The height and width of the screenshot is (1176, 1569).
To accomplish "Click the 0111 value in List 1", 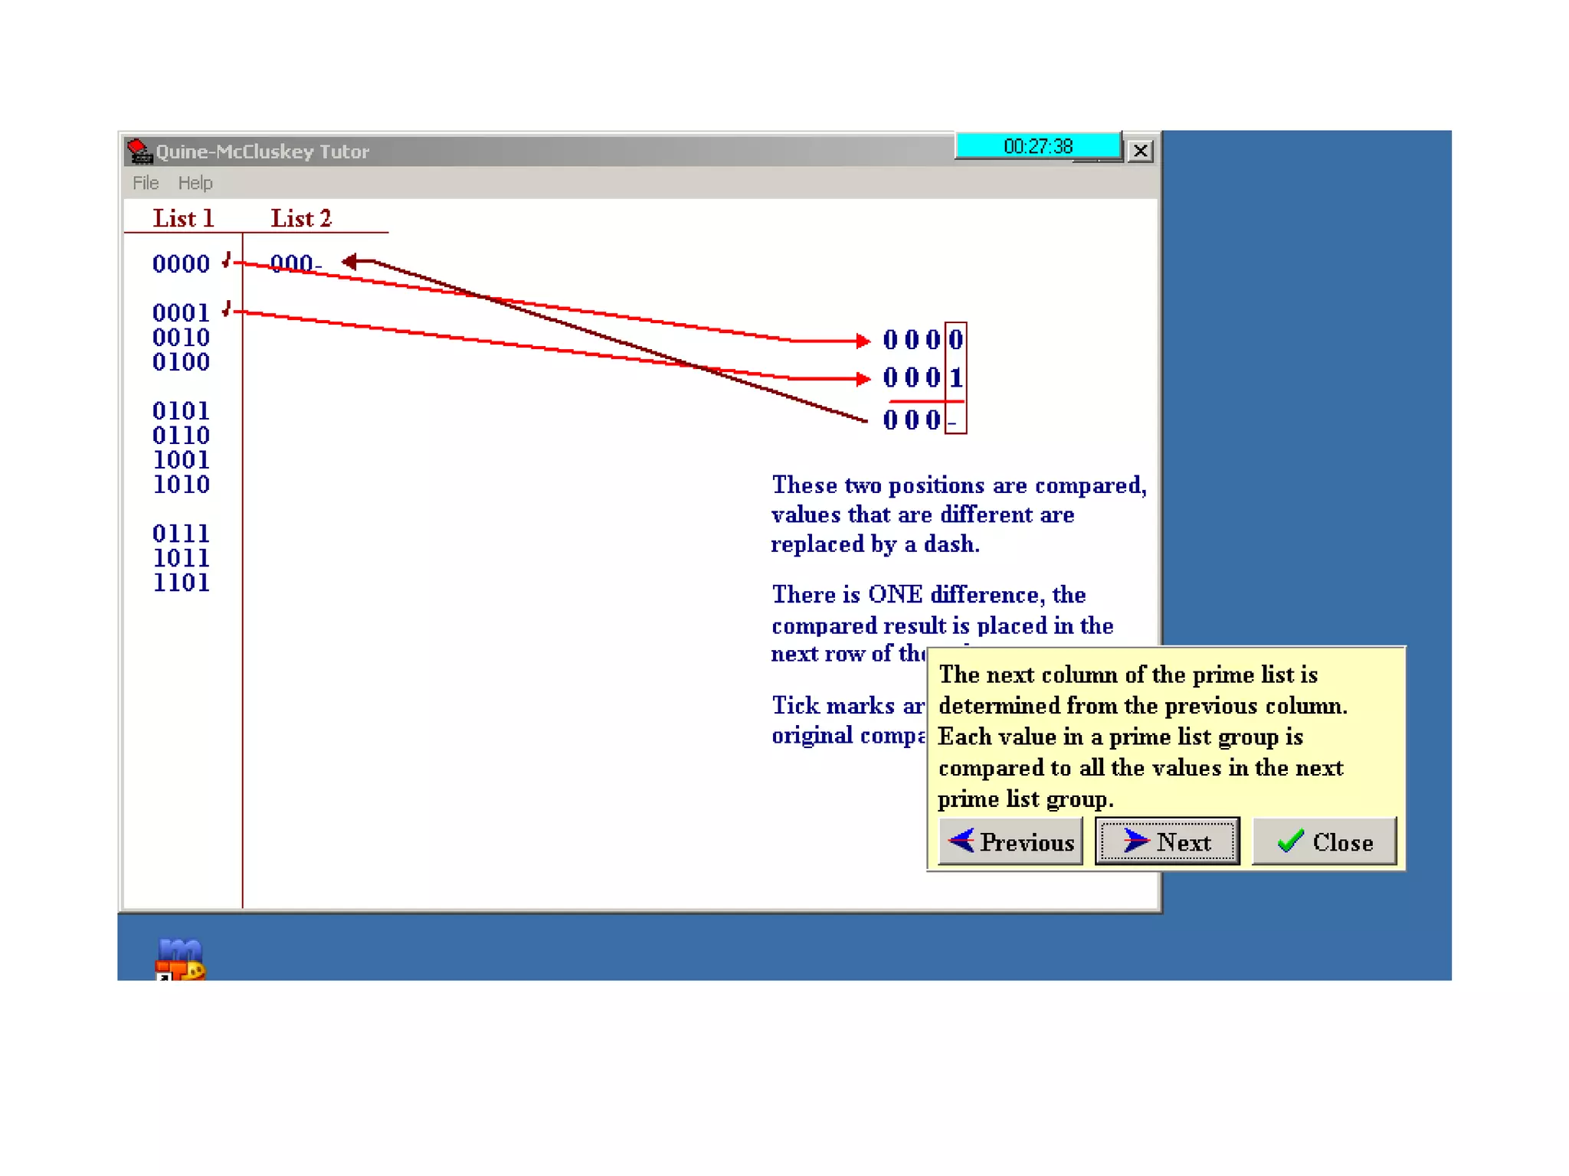I will pyautogui.click(x=181, y=534).
